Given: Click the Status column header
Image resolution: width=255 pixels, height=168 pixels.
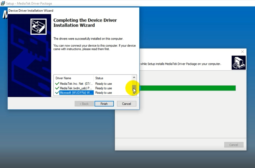Looking at the screenshot, I should pyautogui.click(x=112, y=78).
